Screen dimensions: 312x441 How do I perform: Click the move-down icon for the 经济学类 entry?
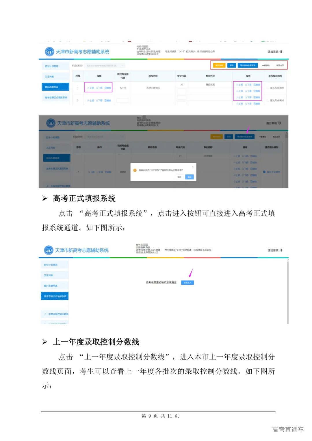coord(245,156)
